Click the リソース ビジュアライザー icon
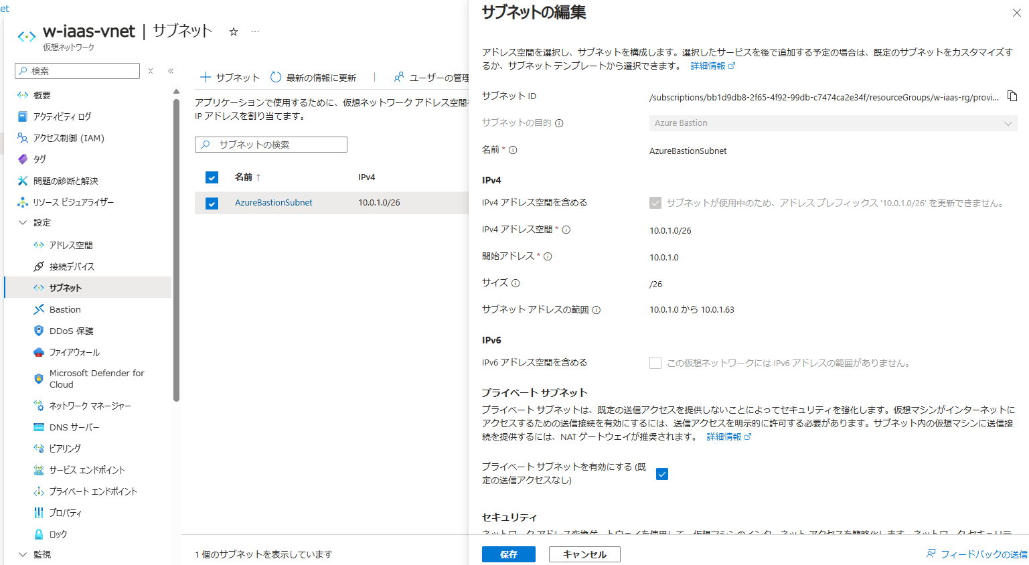Screen dimensions: 1029x565 click(23, 202)
